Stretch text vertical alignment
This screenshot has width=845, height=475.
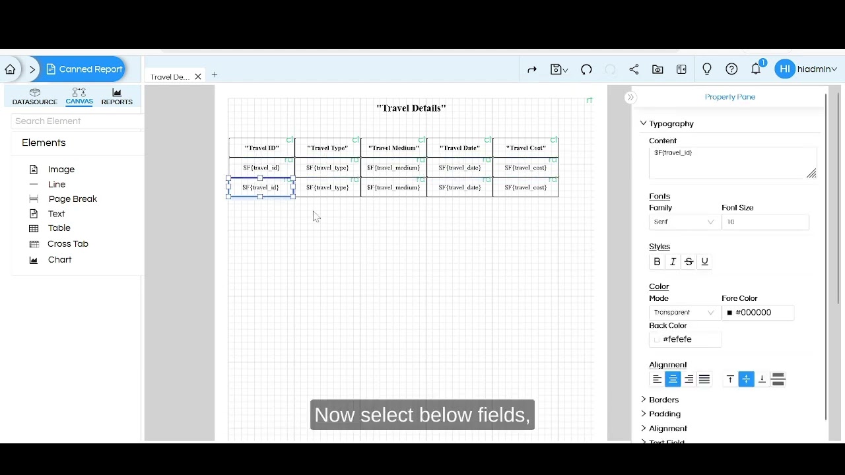(x=778, y=379)
